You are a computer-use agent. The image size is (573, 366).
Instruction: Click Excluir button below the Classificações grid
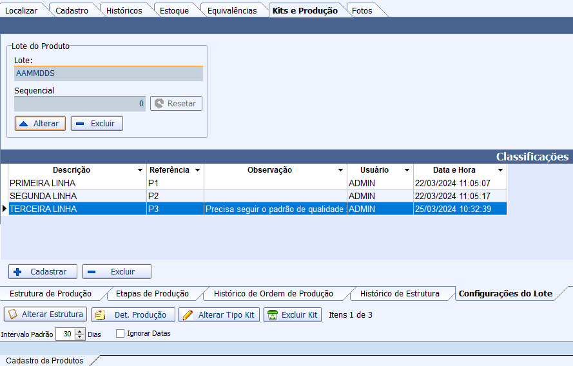(x=117, y=272)
